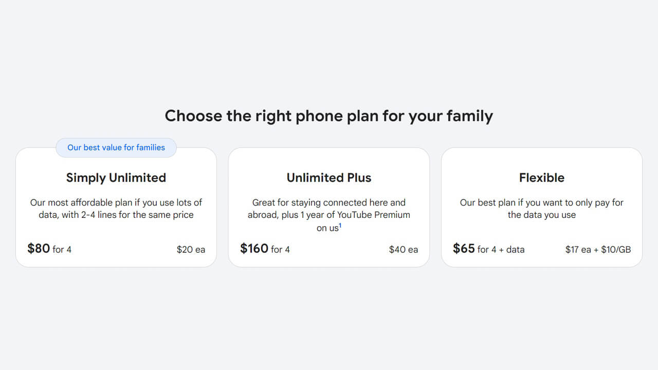Click the "Flexible" plan title

click(x=542, y=178)
